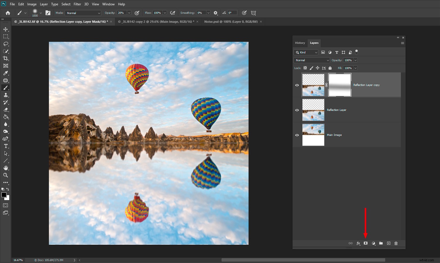The width and height of the screenshot is (440, 263).
Task: Hide the Reflection Layer copy
Action: [x=297, y=85]
